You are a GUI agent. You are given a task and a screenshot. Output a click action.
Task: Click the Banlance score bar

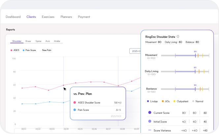[185, 89]
